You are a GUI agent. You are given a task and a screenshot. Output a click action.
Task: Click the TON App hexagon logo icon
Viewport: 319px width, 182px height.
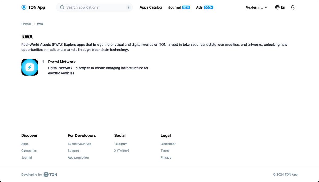click(24, 7)
